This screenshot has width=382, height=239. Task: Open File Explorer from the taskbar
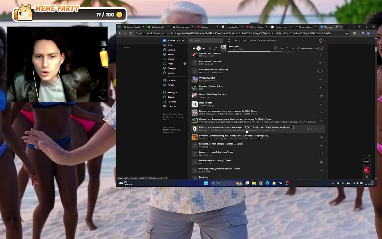click(254, 183)
